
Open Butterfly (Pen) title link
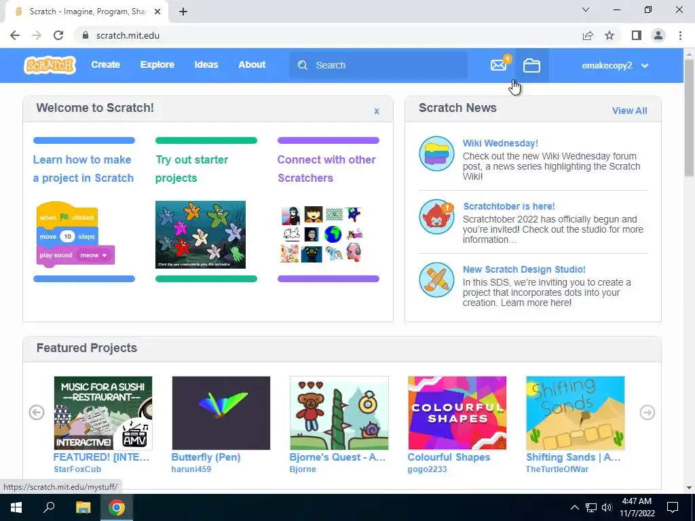206,457
